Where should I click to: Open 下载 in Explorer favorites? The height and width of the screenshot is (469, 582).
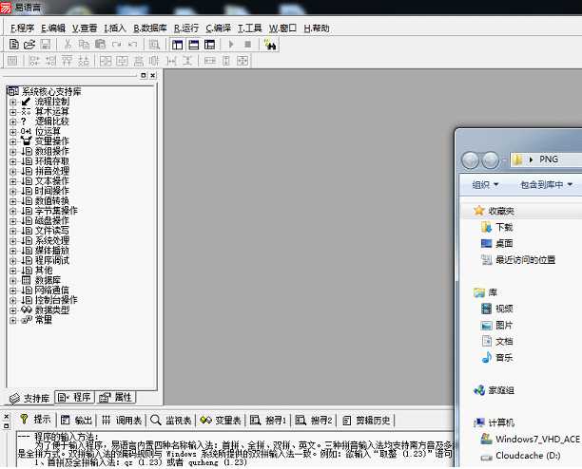tap(497, 227)
